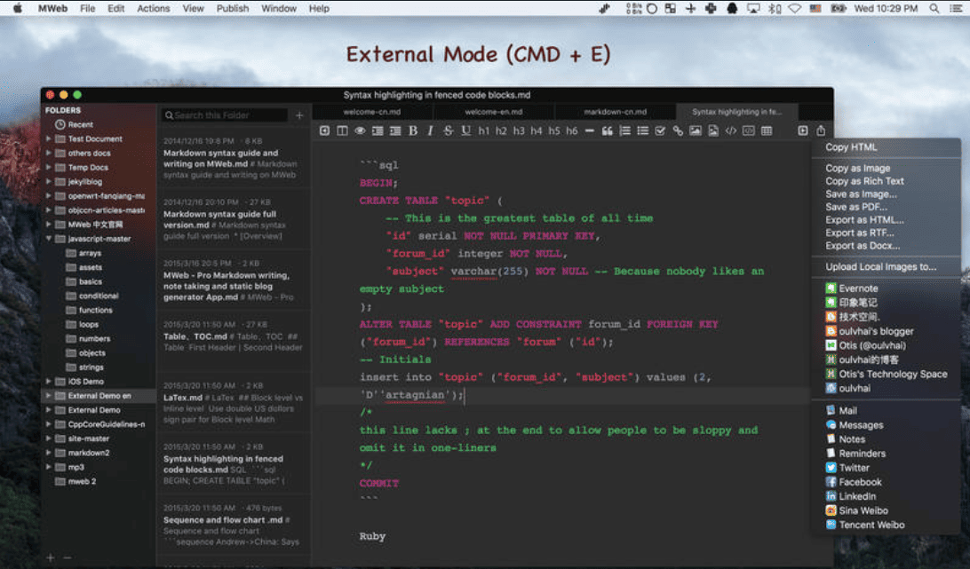The image size is (970, 569).
Task: Expand the others docs folder
Action: [x=48, y=154]
